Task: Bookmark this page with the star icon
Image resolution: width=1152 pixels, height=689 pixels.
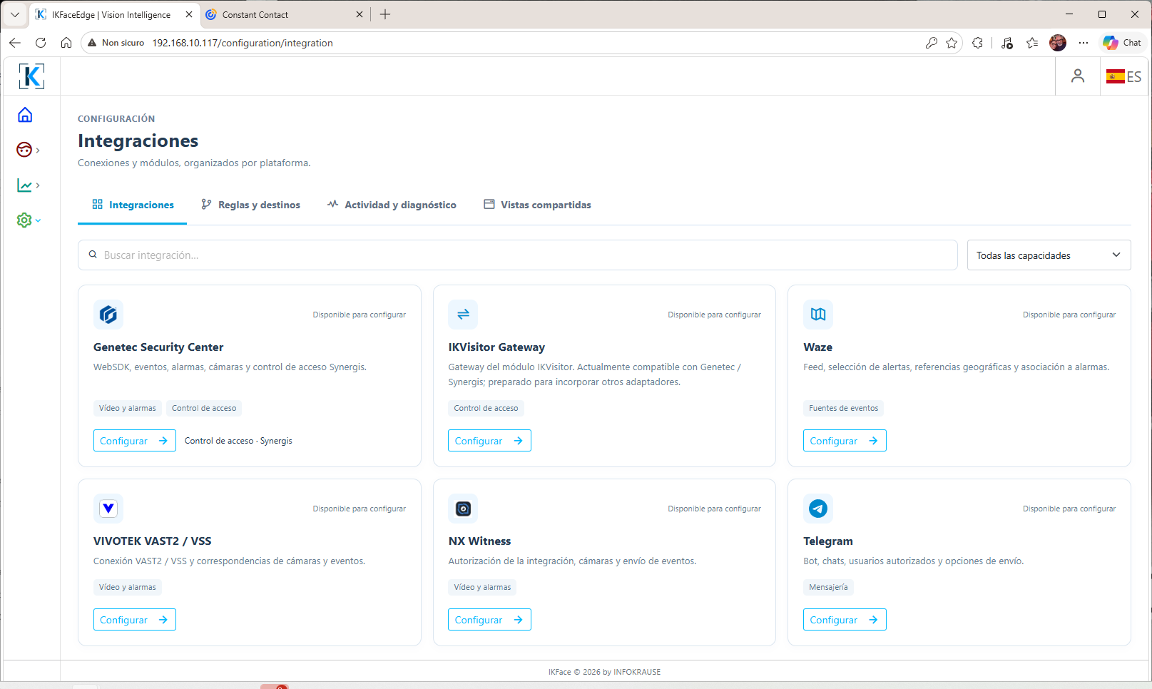Action: [952, 43]
